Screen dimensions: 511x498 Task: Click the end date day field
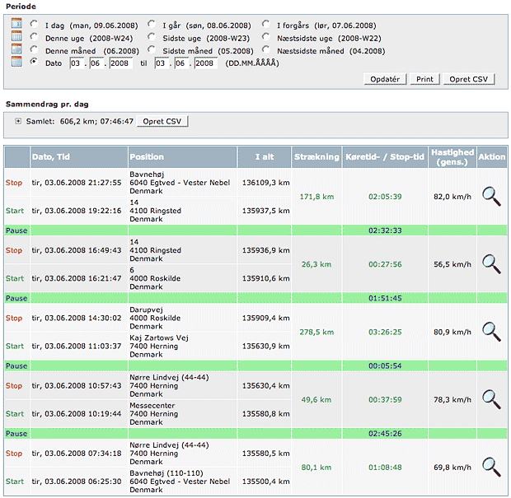pos(162,63)
